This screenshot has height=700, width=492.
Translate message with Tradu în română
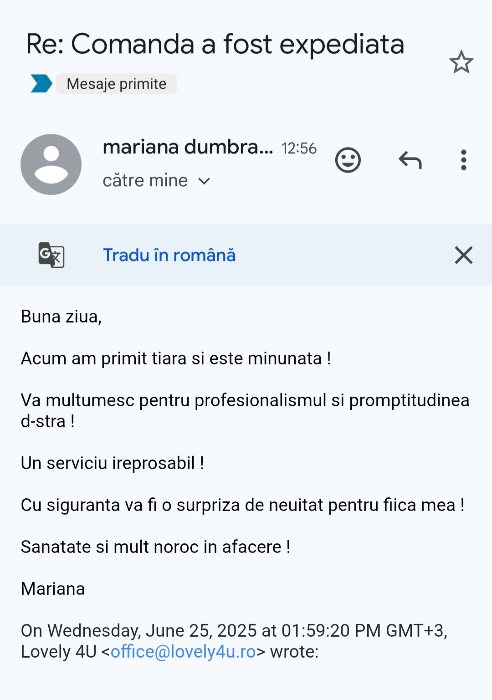click(169, 255)
